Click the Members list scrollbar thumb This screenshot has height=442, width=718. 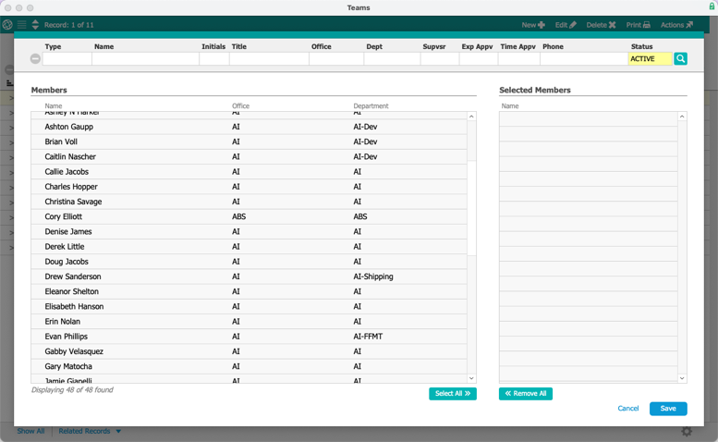[x=471, y=208]
